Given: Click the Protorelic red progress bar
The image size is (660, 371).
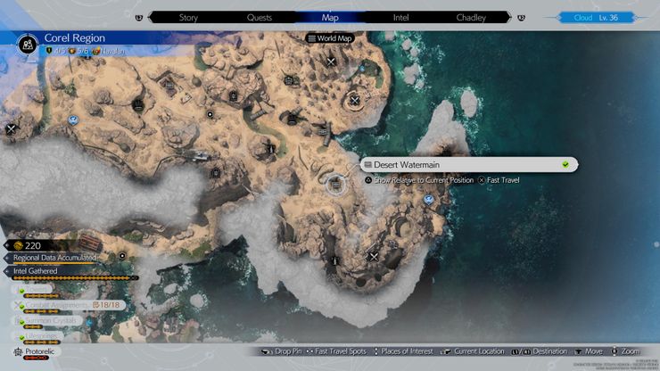Looking at the screenshot, I should pos(36,358).
